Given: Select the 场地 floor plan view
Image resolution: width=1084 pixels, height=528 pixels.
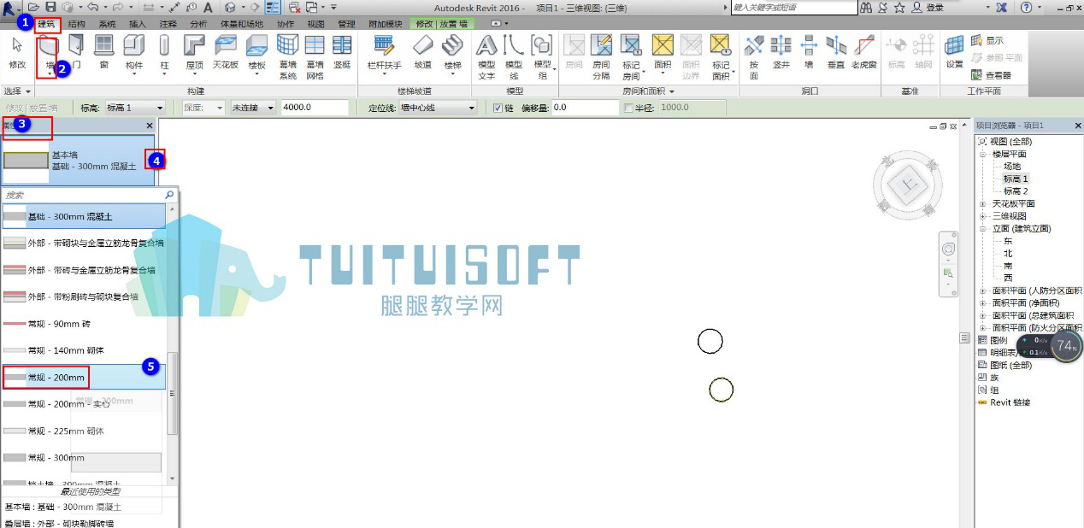Looking at the screenshot, I should [1012, 167].
